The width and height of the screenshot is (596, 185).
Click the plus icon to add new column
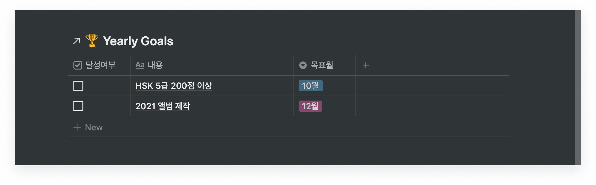click(x=366, y=65)
